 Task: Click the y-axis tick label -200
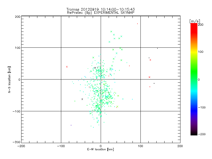pos(16,142)
